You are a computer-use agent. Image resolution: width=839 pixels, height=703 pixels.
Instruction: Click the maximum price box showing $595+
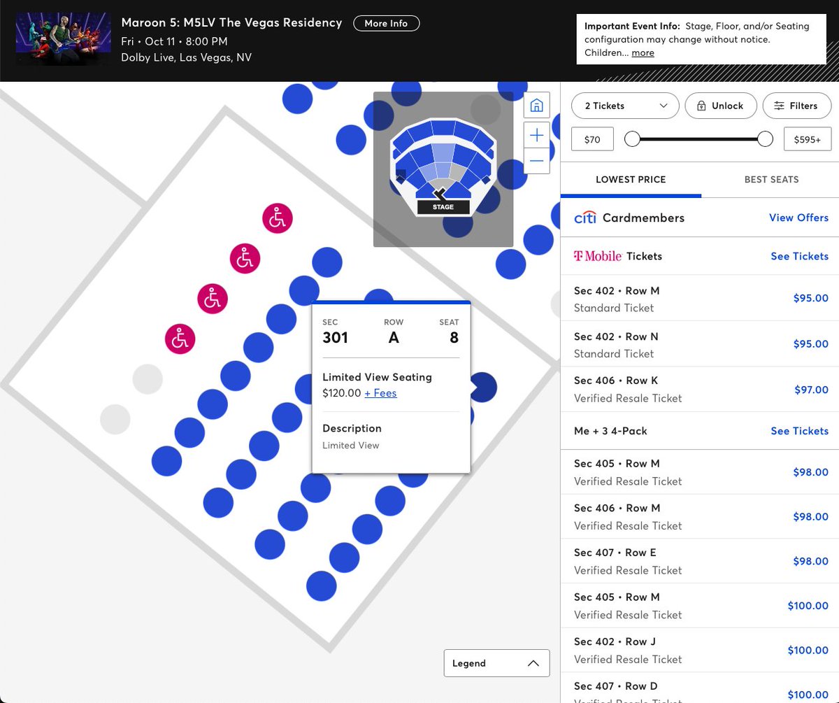click(x=808, y=139)
